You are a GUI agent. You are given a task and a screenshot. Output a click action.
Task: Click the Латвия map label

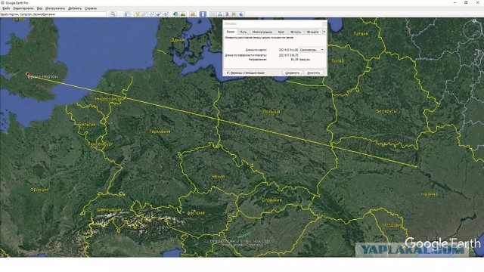point(361,34)
